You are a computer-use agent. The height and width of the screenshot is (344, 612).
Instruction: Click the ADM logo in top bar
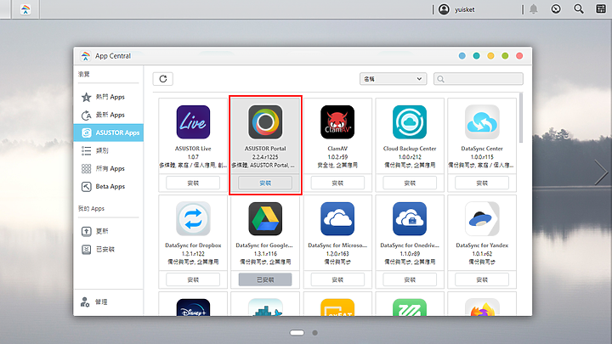pyautogui.click(x=25, y=9)
